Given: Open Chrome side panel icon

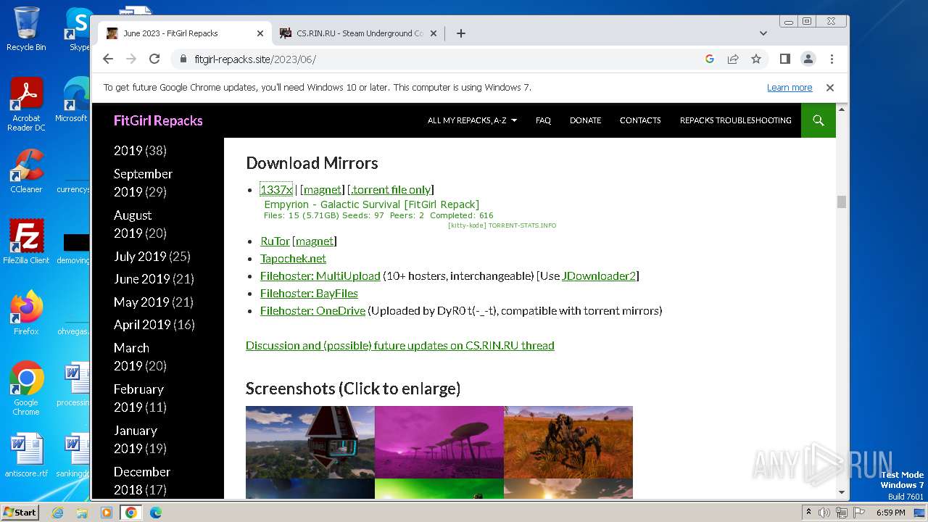Looking at the screenshot, I should pos(784,59).
